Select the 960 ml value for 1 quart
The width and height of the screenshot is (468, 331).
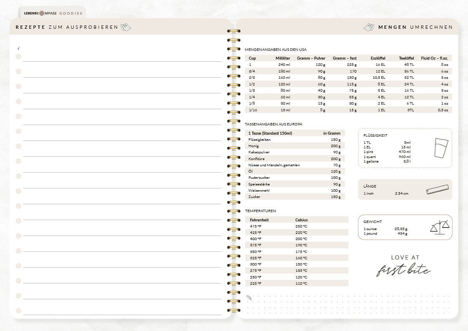click(404, 157)
